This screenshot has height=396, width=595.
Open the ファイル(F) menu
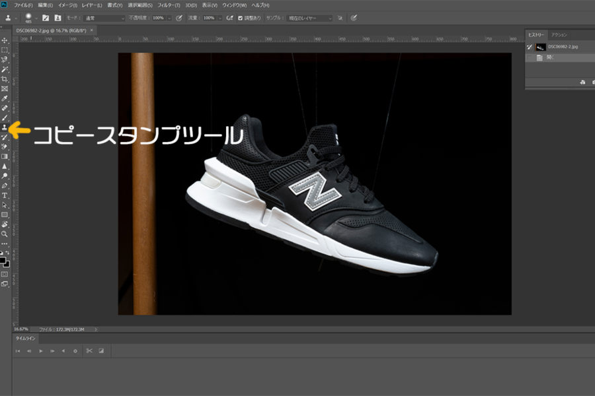(x=23, y=5)
